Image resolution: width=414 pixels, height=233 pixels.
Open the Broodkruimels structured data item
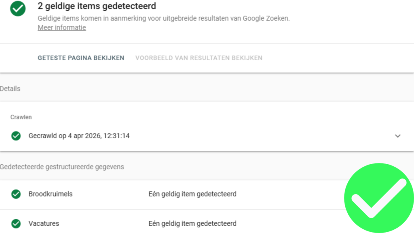pyautogui.click(x=51, y=194)
